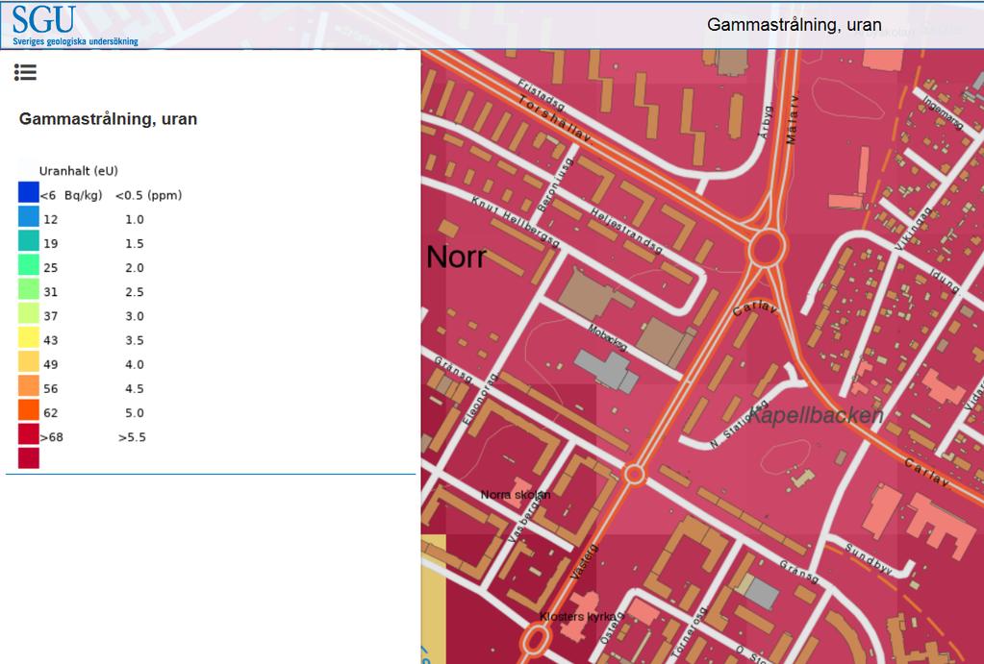Select the blue 12 Bq/kg swatch
984x664 pixels.
[29, 216]
